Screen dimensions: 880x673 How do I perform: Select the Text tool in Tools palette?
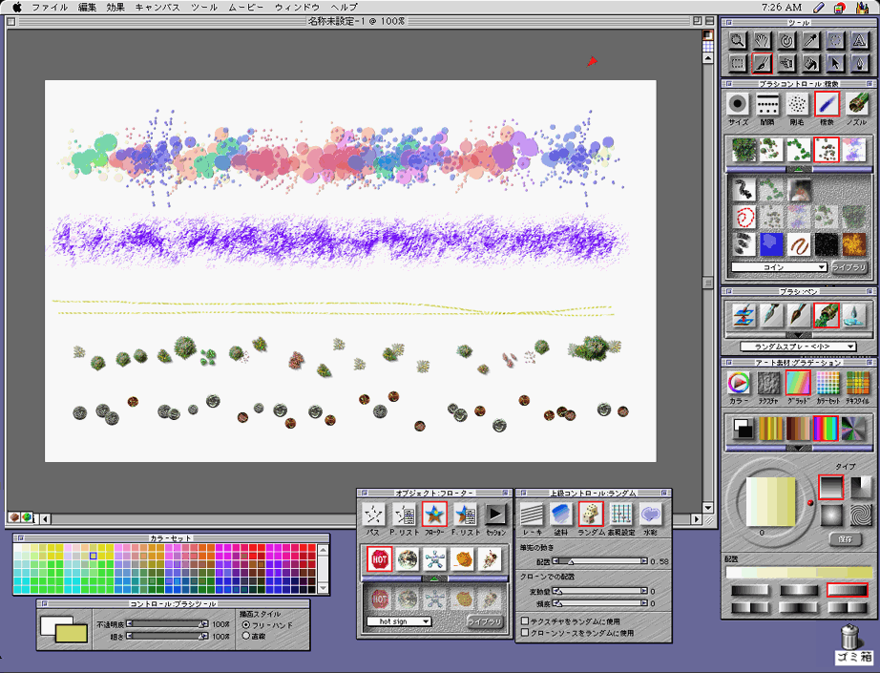tap(860, 40)
